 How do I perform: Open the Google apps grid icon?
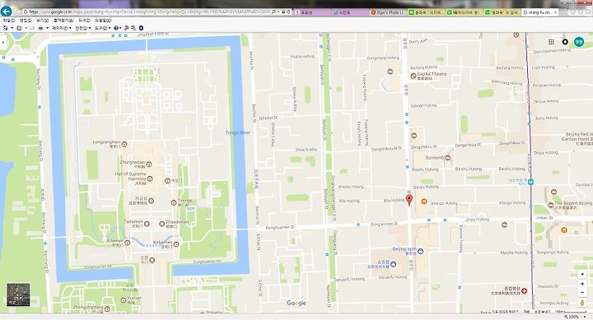click(x=551, y=42)
